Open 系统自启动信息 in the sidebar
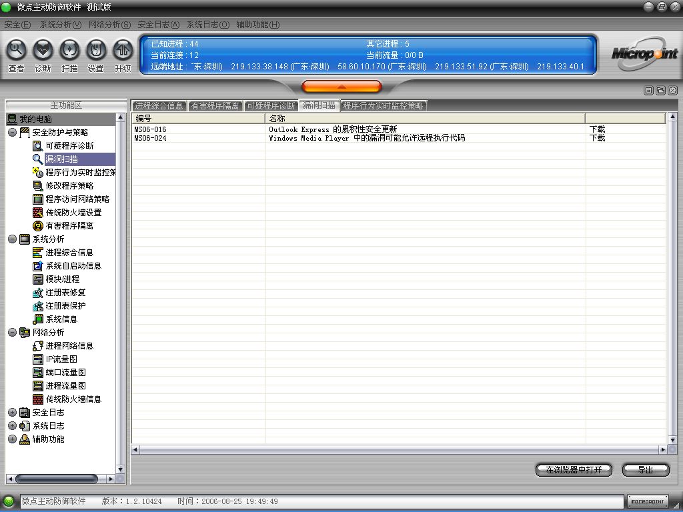 click(x=73, y=266)
